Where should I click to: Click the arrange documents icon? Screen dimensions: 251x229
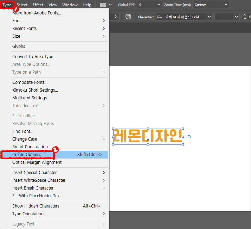point(103,5)
